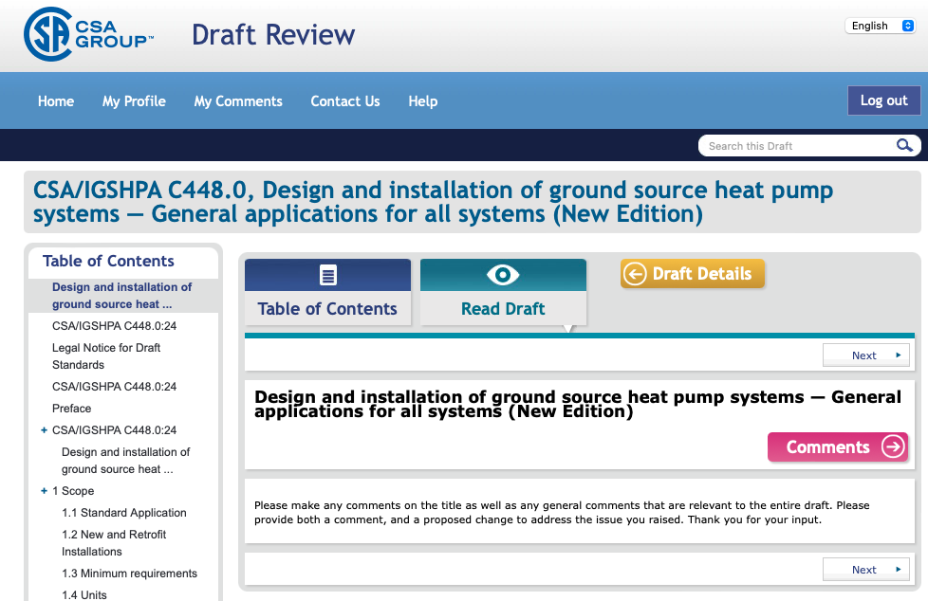The image size is (928, 601).
Task: Open Contact Us in navigation bar
Action: point(345,101)
